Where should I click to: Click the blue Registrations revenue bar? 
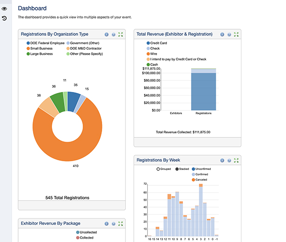click(x=203, y=91)
